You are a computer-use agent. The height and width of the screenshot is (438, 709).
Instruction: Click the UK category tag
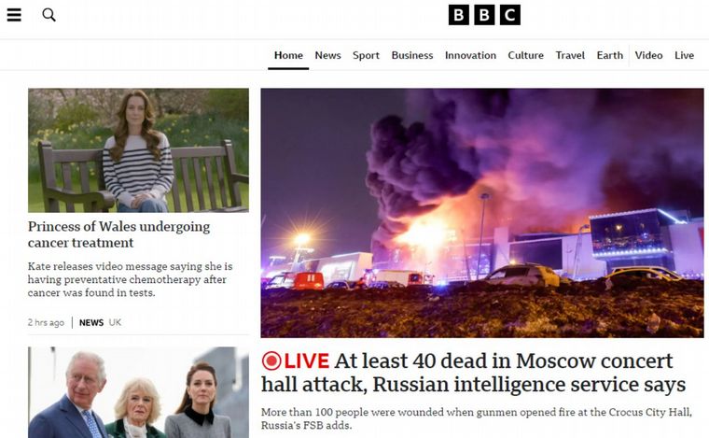tap(115, 322)
